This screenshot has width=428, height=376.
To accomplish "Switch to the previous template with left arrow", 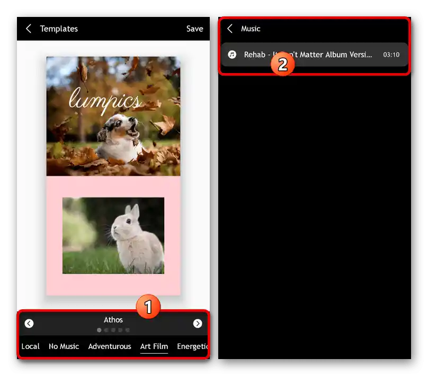I will click(29, 324).
